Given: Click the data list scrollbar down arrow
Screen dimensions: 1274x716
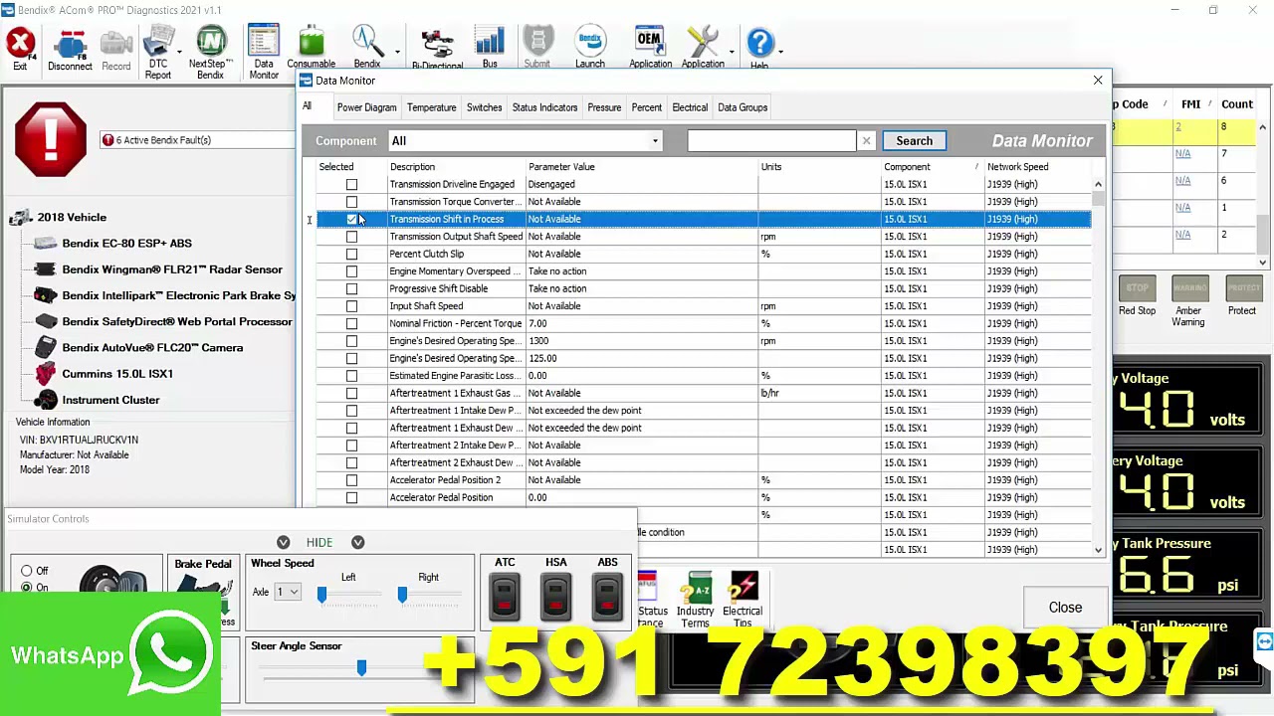Looking at the screenshot, I should pos(1098,550).
